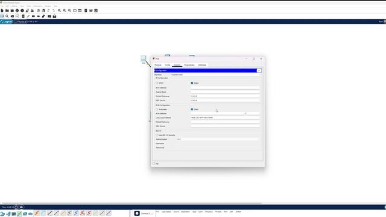The image size is (386, 217).
Task: Close the IP Configuration panel with X
Action: click(259, 71)
